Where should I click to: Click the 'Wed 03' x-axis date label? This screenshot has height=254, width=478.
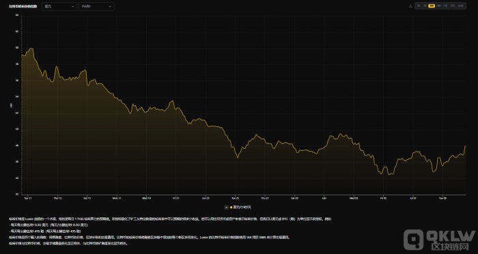[354, 198]
